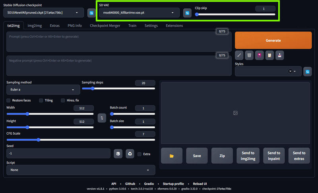Image resolution: width=318 pixels, height=193 pixels.
Task: Click the Width number field
Action: pyautogui.click(x=83, y=108)
